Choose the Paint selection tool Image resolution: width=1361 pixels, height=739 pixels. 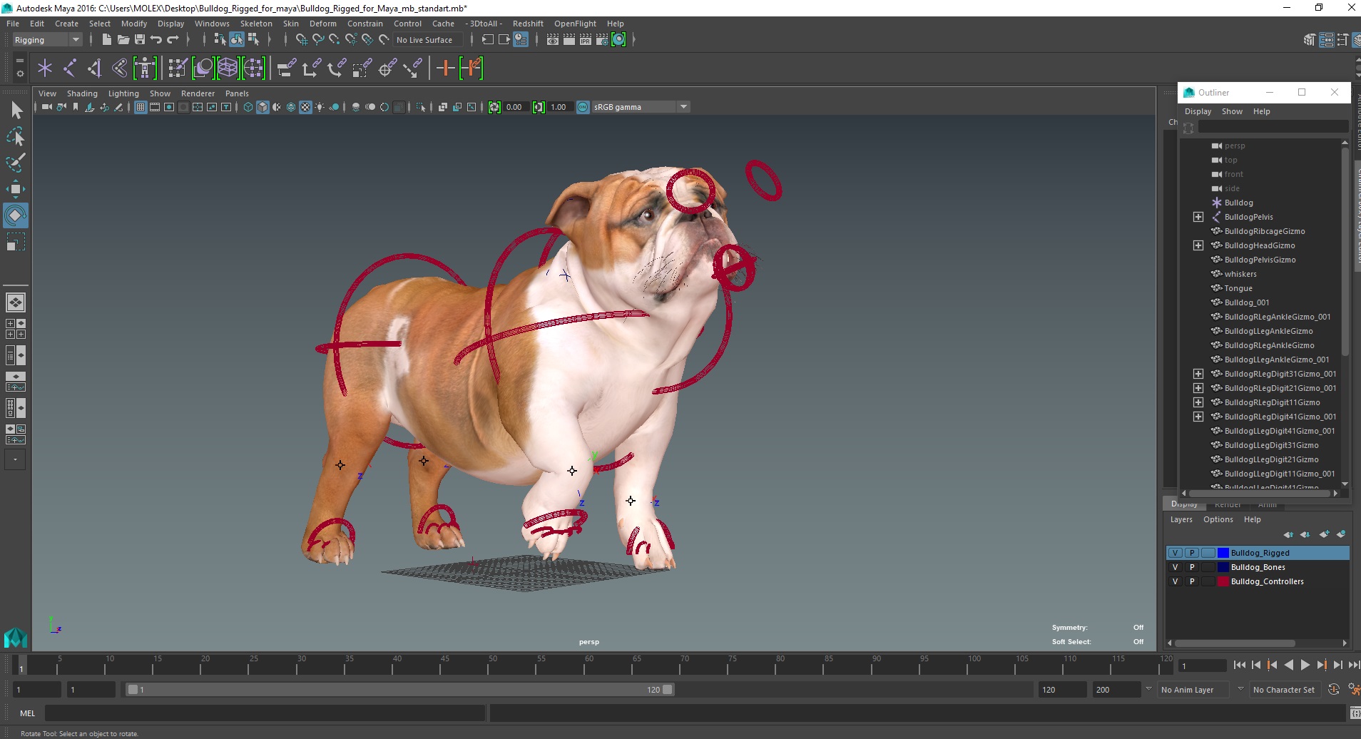[16, 162]
